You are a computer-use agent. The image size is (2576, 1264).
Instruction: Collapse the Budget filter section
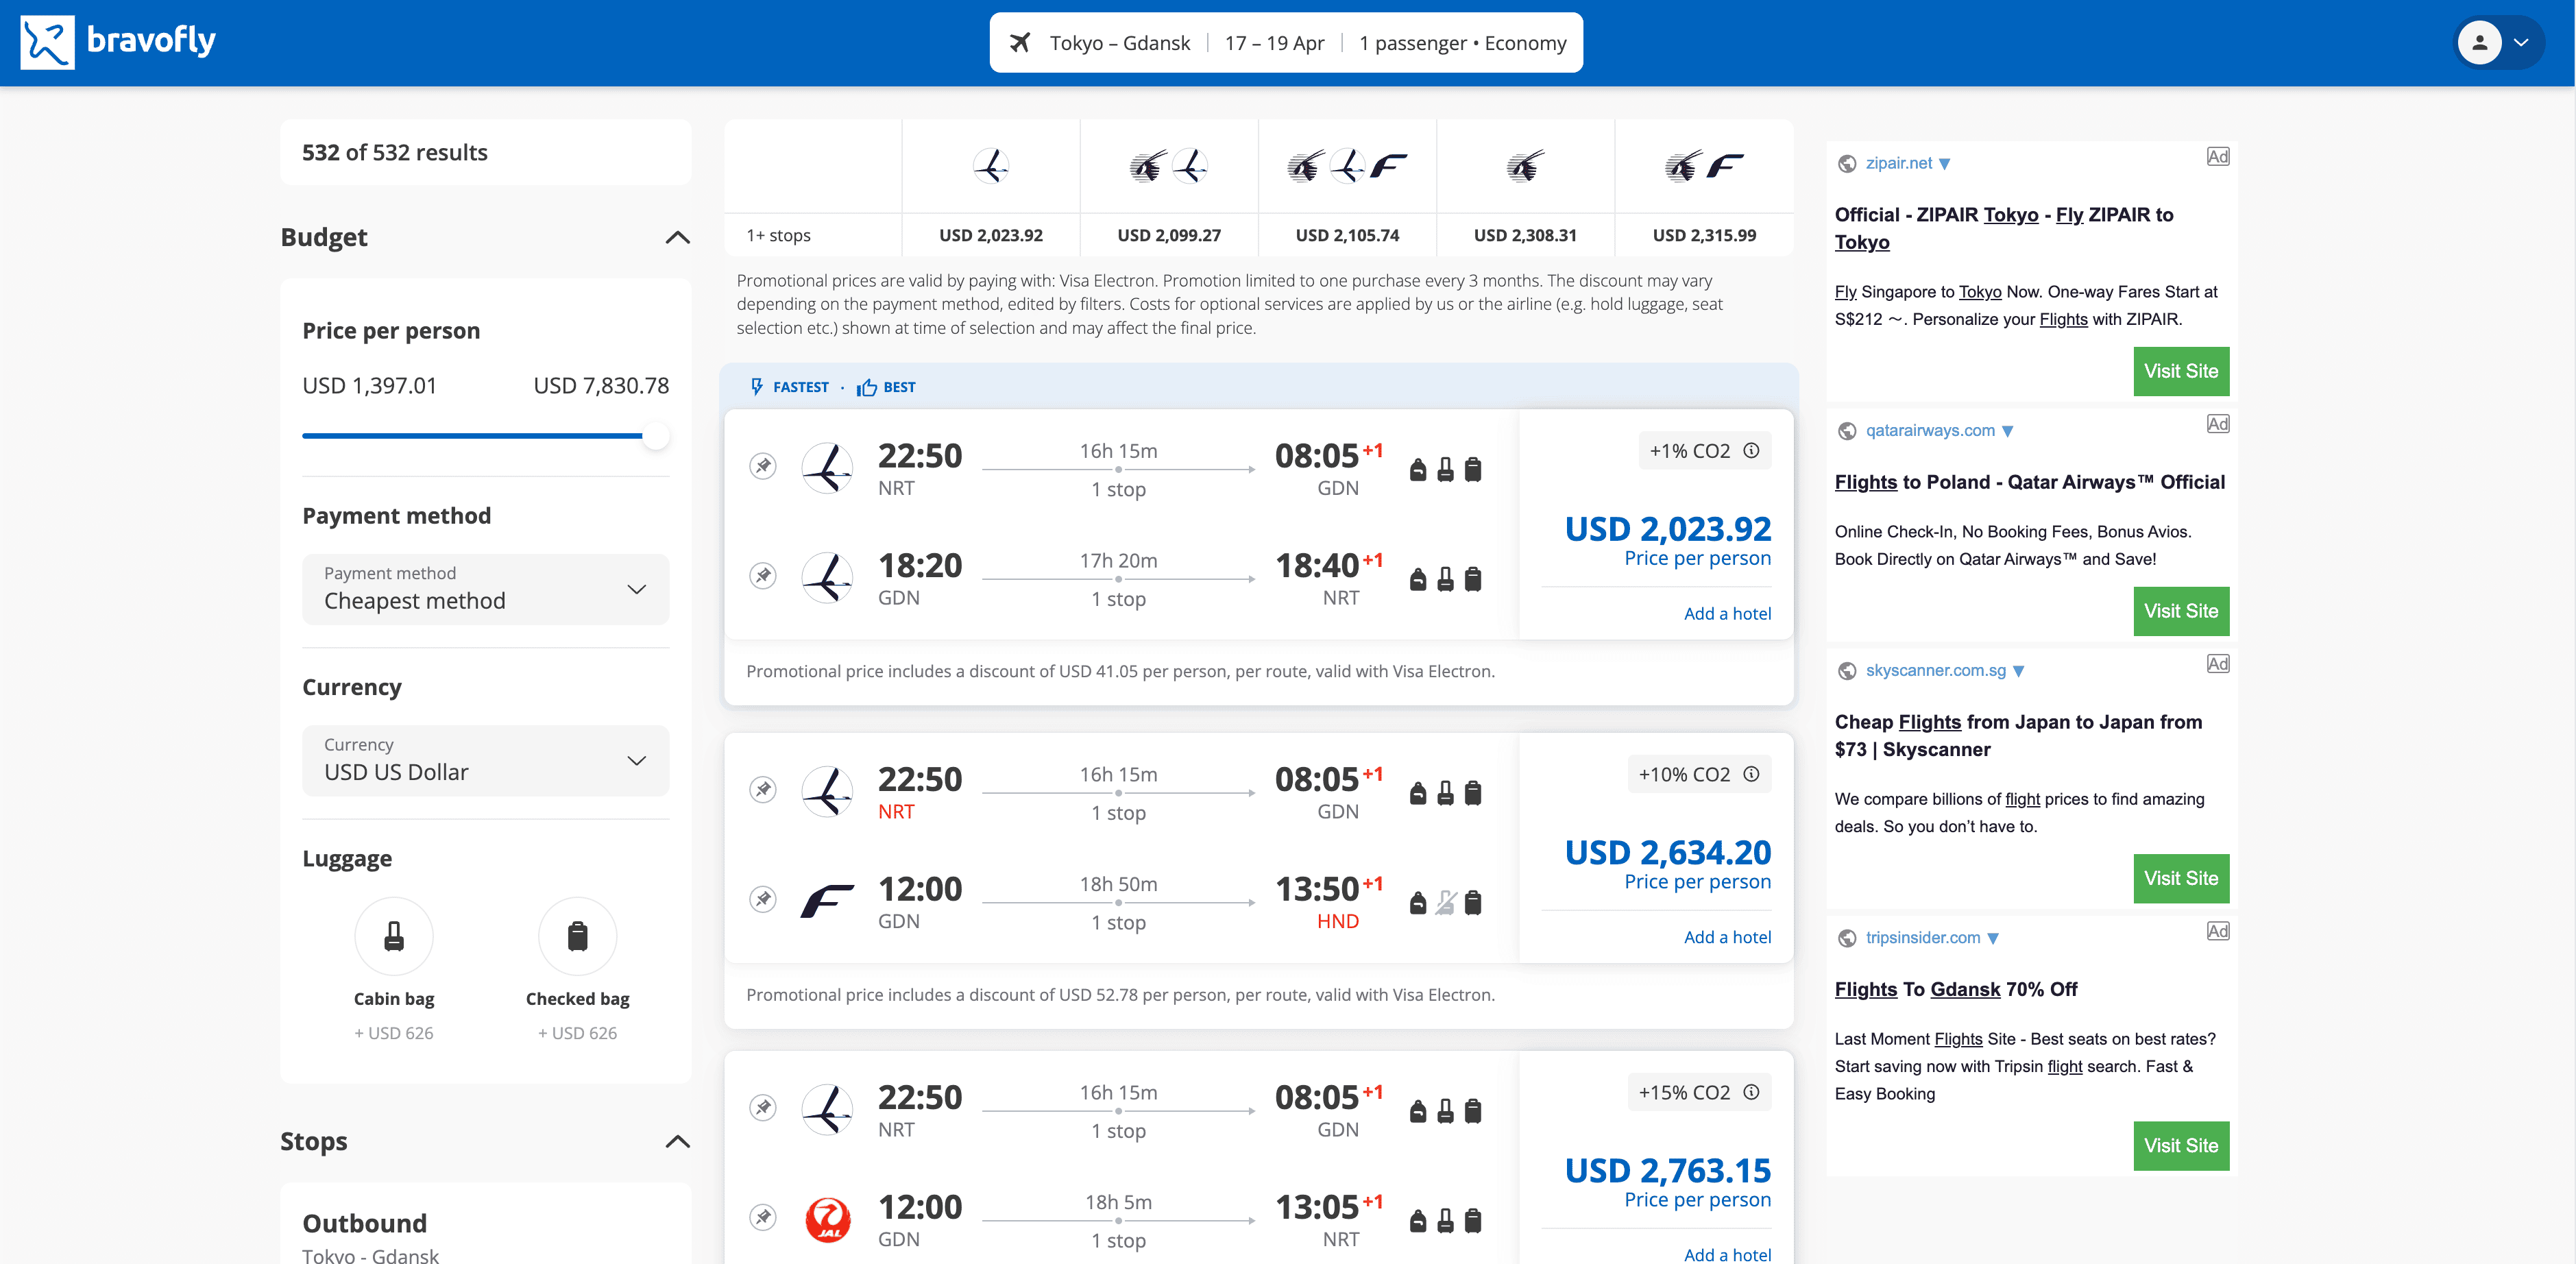pyautogui.click(x=677, y=238)
